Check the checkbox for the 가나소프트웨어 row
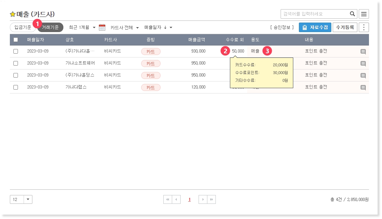 (15, 63)
